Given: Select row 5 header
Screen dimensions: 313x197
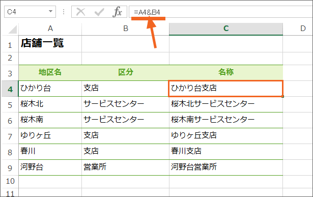Looking at the screenshot, I should point(10,104).
